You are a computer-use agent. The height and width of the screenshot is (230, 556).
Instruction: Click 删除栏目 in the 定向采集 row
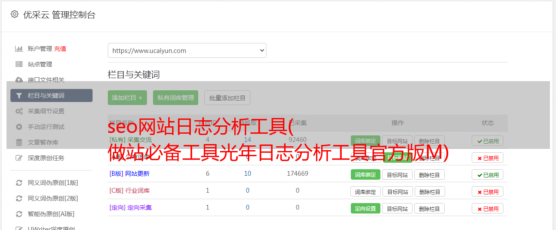(429, 209)
